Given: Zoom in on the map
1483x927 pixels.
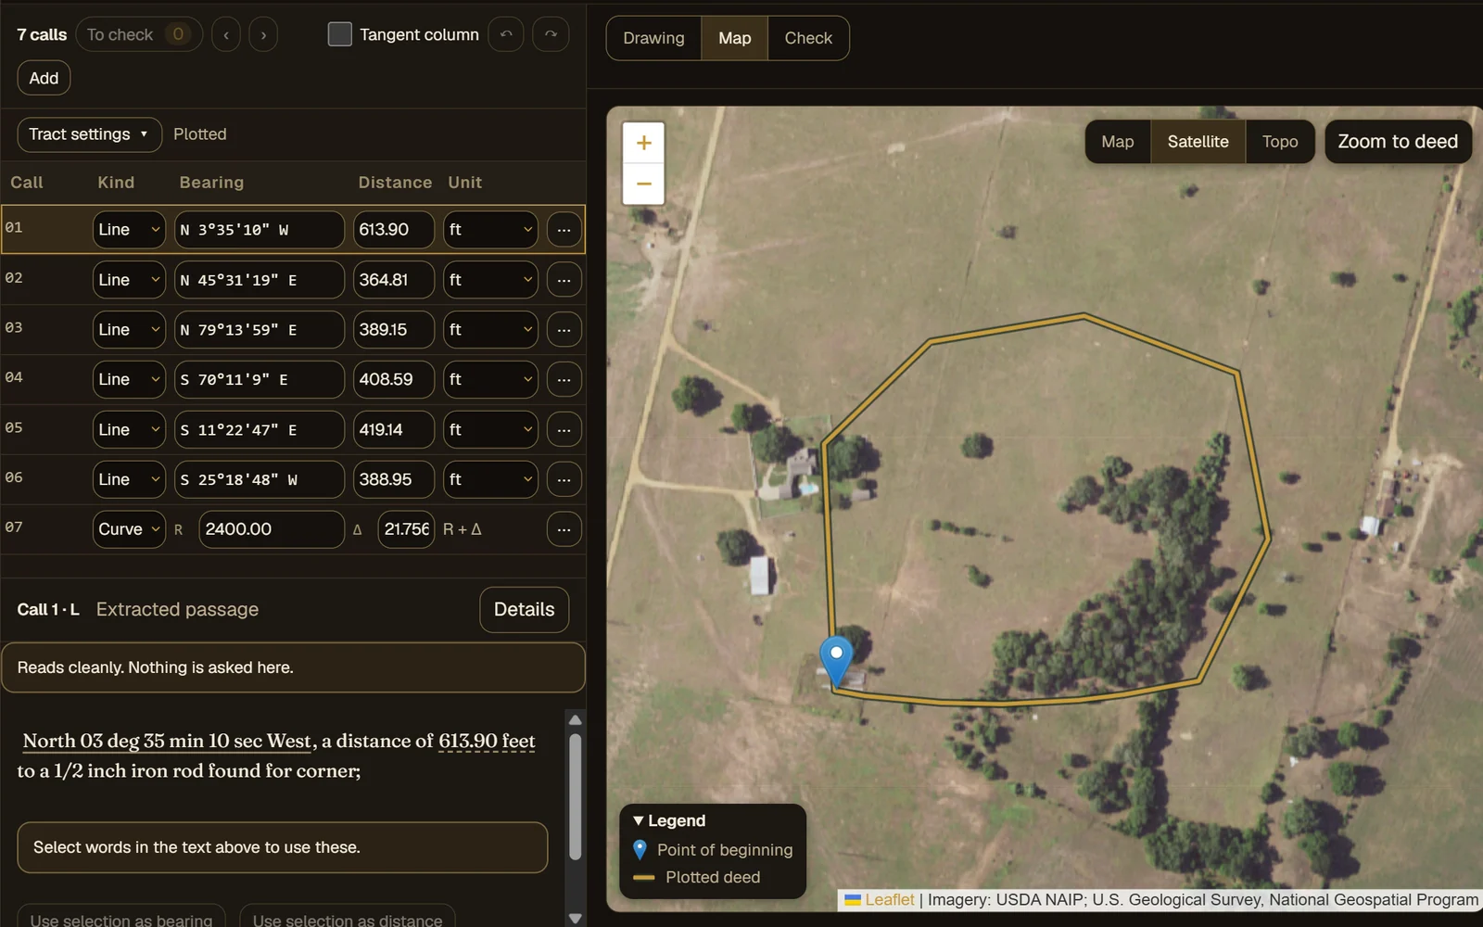Looking at the screenshot, I should pyautogui.click(x=644, y=143).
